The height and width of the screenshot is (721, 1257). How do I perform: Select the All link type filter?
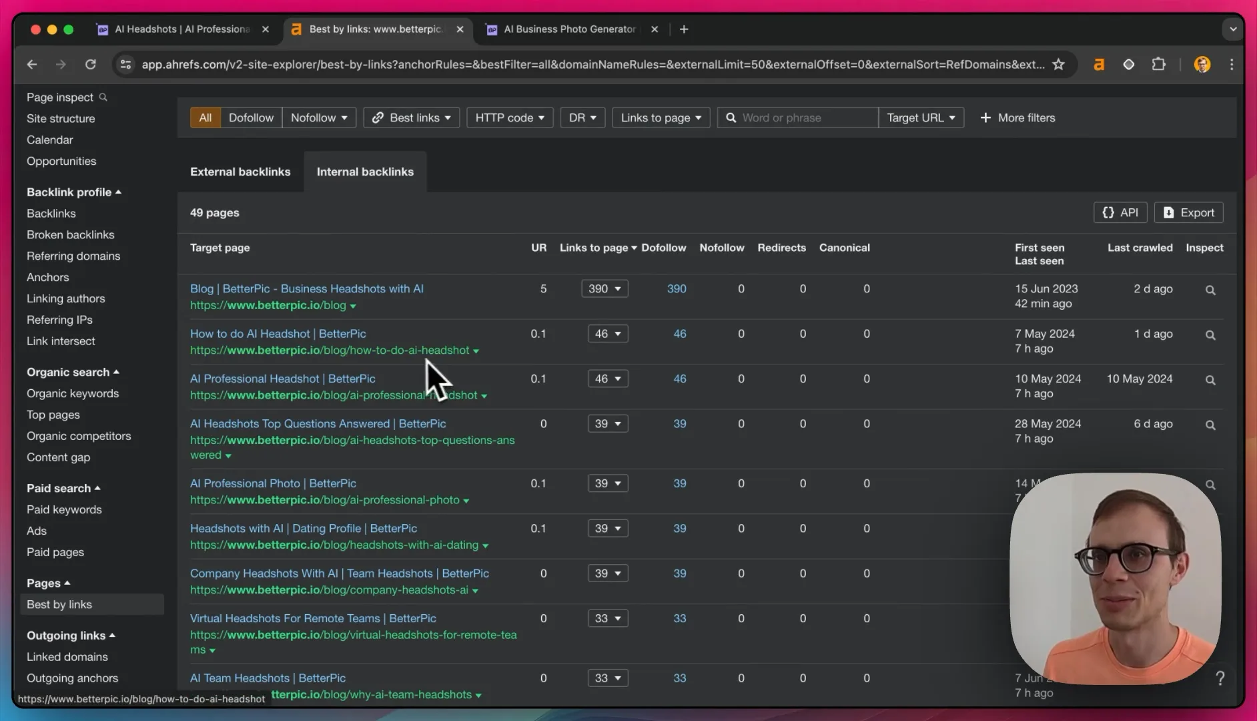205,117
